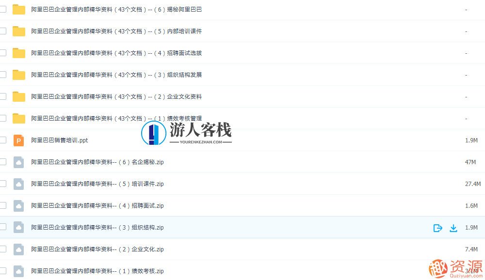
Task: Click the zip icon for 企业文化.zip
Action: tap(18, 249)
